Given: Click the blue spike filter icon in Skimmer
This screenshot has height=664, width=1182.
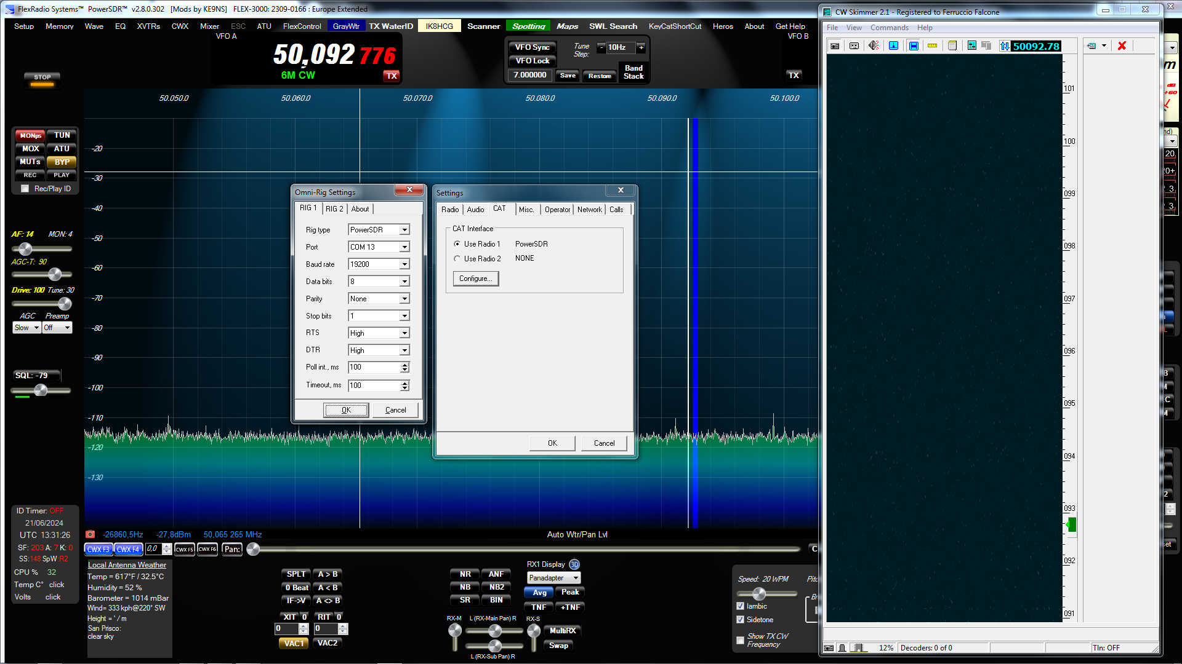Looking at the screenshot, I should [x=893, y=46].
